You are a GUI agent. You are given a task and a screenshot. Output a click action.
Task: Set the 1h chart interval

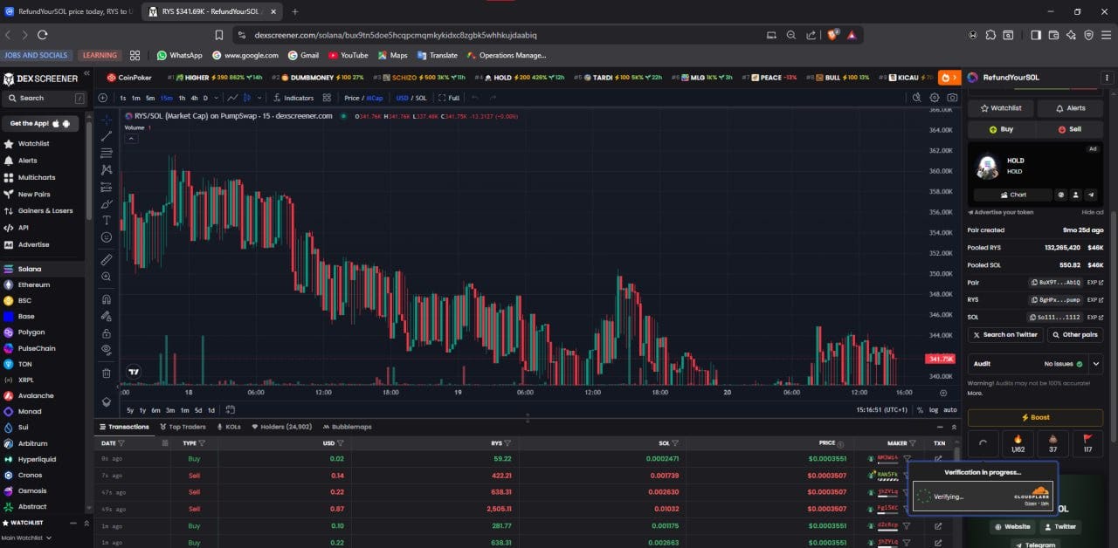[182, 98]
